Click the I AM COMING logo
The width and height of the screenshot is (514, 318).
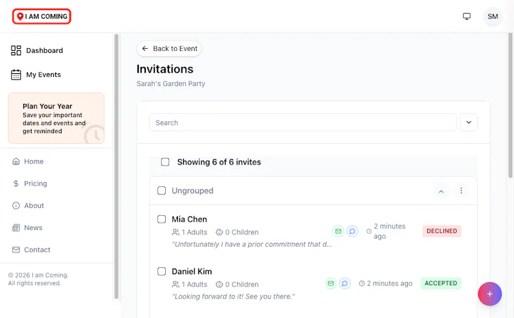coord(42,17)
